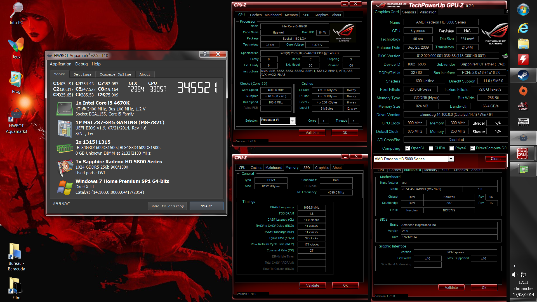Select SPD tab in top CPU-Z window
537x302 pixels.
coord(306,15)
